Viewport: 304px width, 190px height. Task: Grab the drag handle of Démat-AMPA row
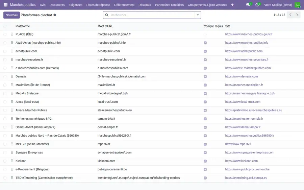point(12,127)
